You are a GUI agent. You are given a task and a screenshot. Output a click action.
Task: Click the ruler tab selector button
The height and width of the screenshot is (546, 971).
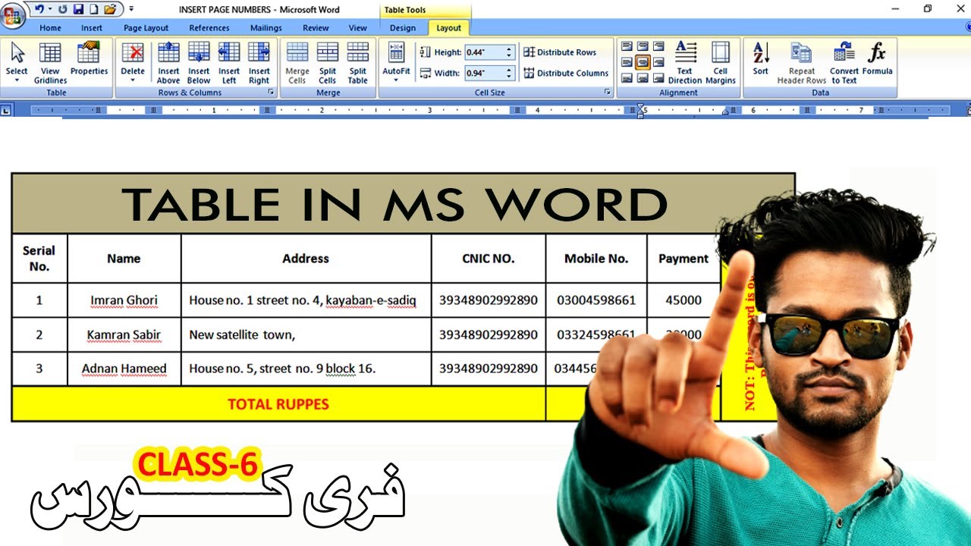pyautogui.click(x=6, y=110)
